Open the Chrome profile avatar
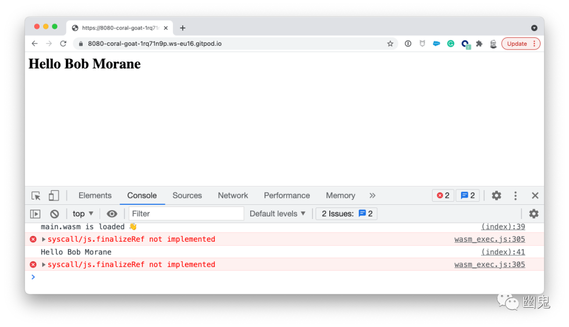The image size is (569, 327). point(493,44)
